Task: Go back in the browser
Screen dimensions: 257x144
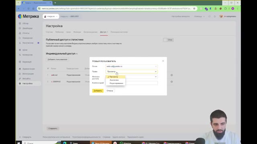Action: coord(18,8)
